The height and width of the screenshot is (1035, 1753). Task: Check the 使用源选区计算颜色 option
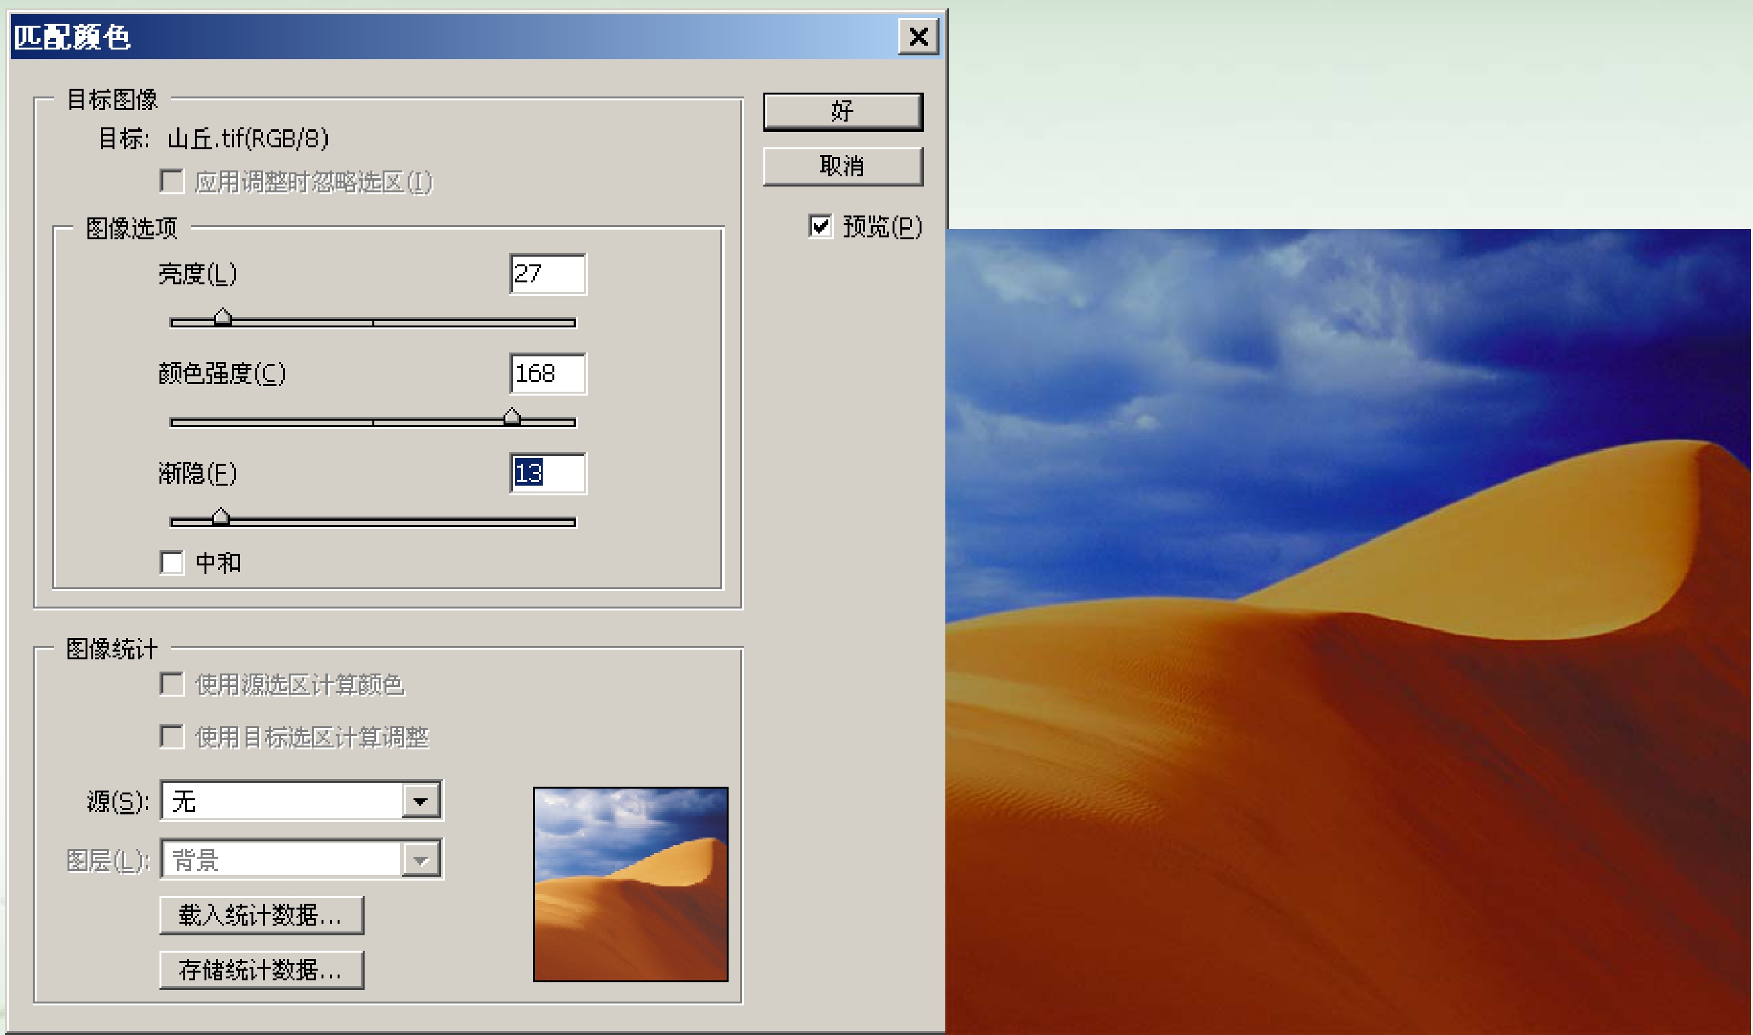(172, 684)
